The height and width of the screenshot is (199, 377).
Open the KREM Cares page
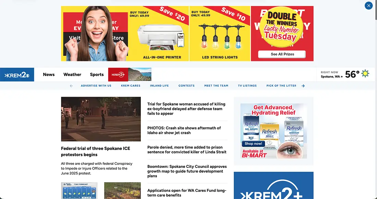(131, 86)
